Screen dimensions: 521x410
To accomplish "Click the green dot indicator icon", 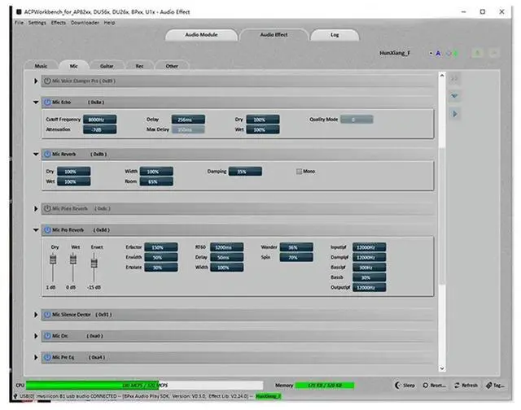I will tap(456, 53).
